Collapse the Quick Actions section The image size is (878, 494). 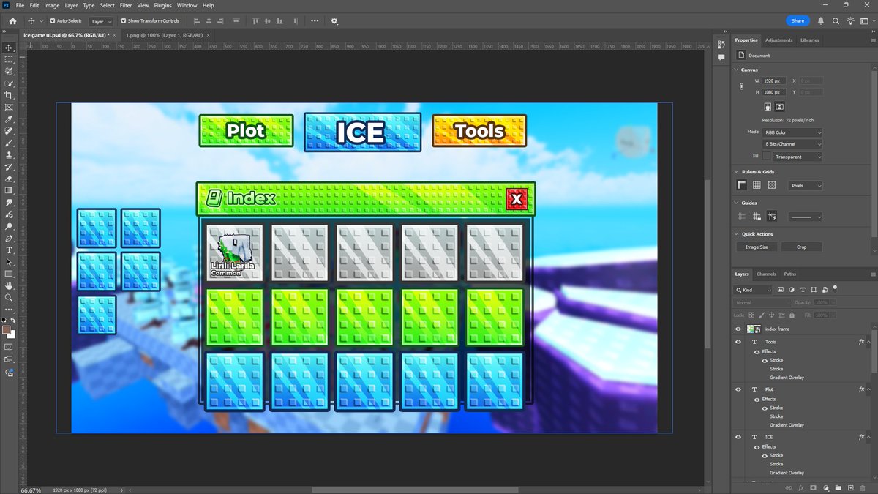(736, 234)
